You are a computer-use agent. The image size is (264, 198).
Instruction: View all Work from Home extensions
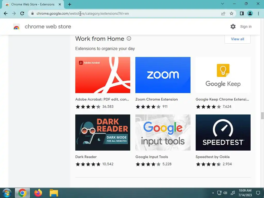[x=237, y=39]
